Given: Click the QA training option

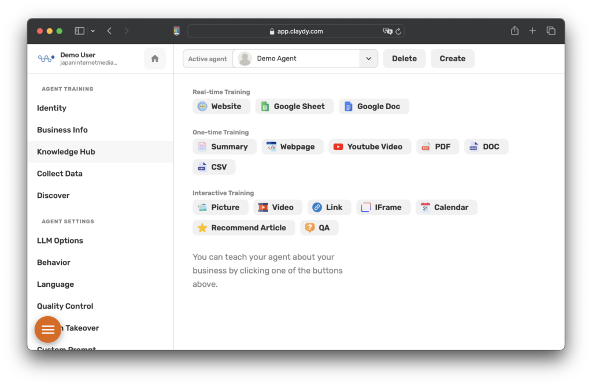Looking at the screenshot, I should [319, 228].
